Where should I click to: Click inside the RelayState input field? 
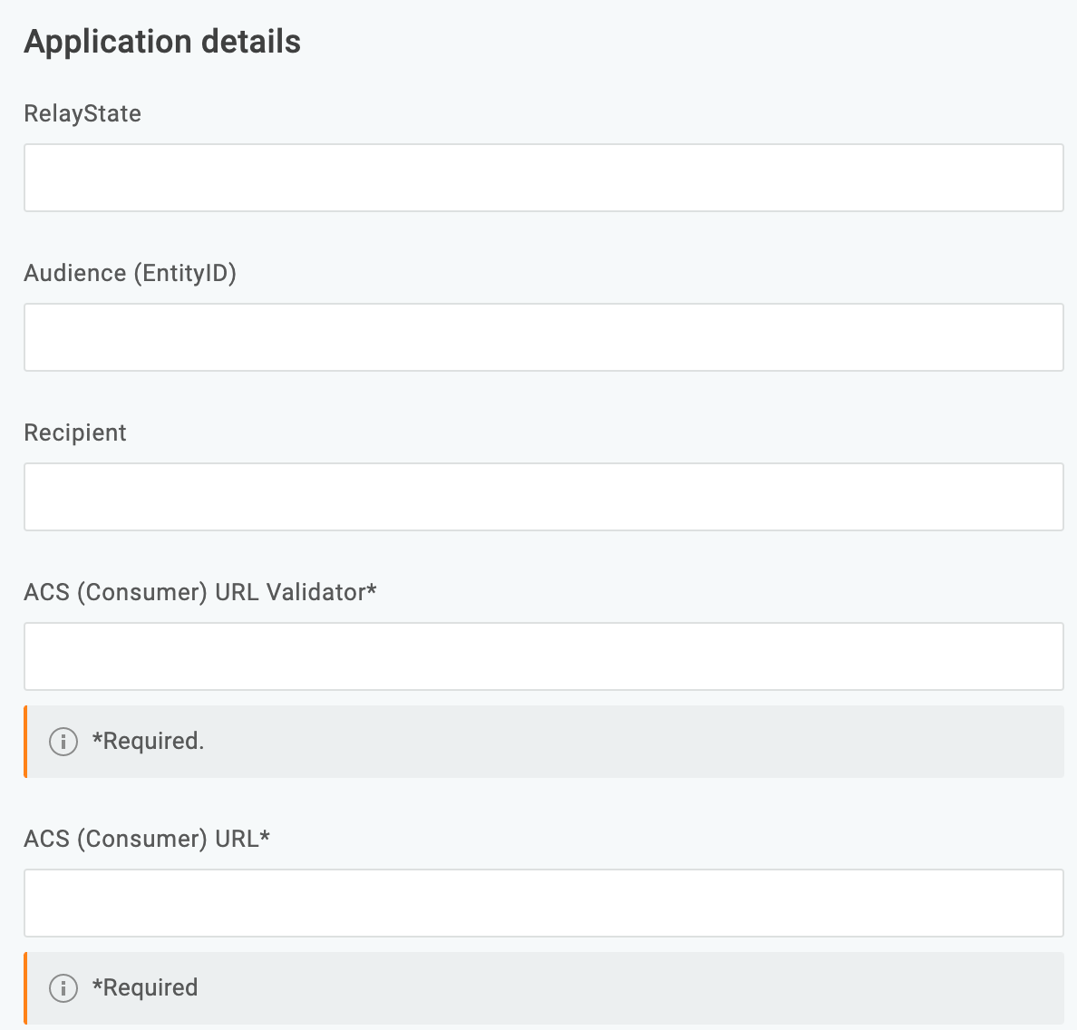tap(544, 178)
